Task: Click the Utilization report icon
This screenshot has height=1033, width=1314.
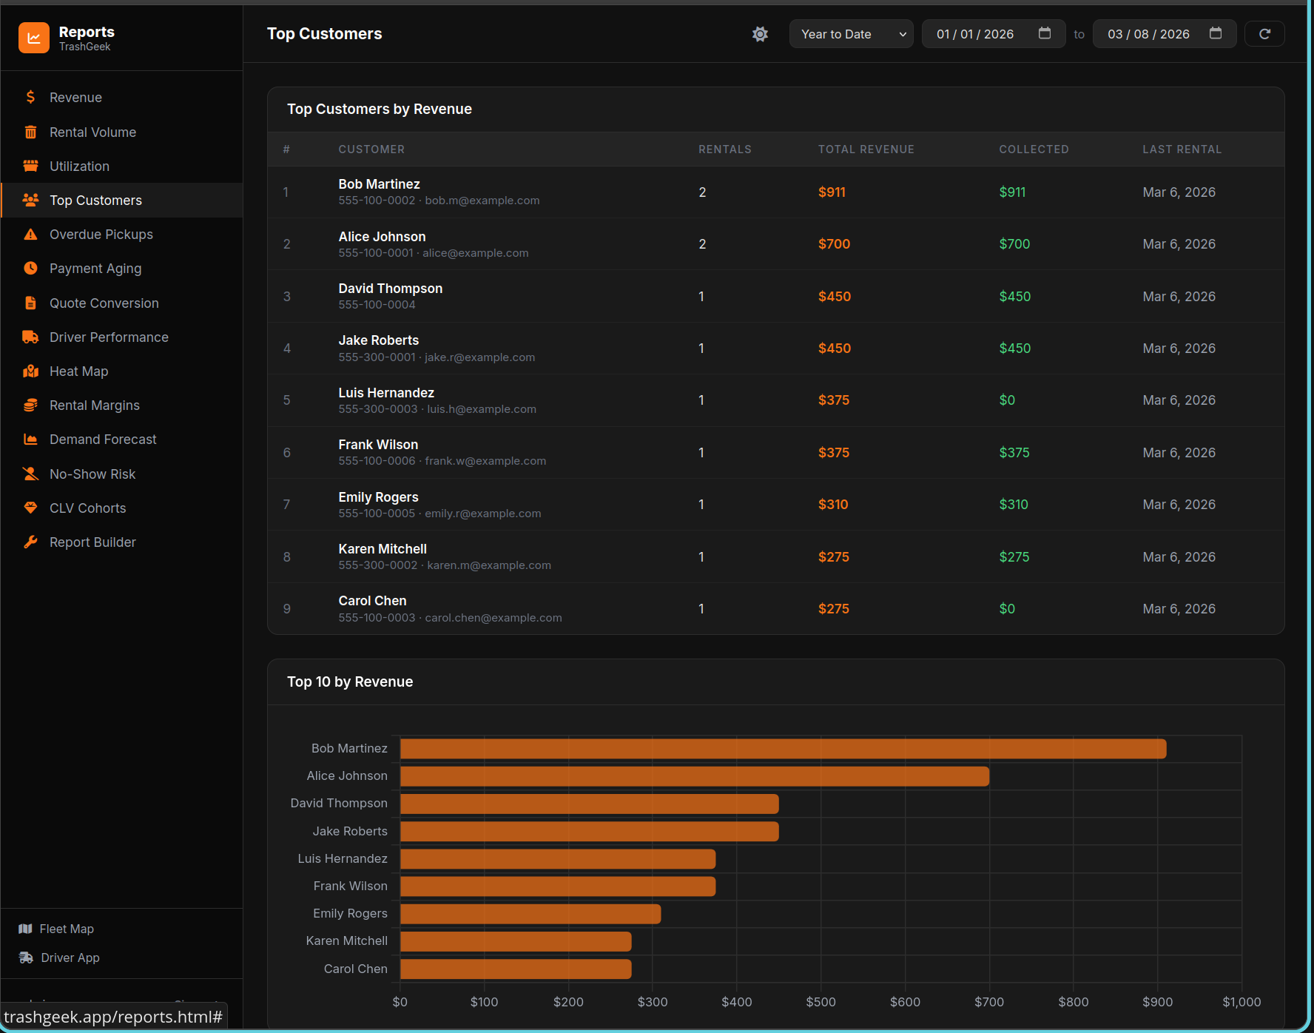Action: 30,166
